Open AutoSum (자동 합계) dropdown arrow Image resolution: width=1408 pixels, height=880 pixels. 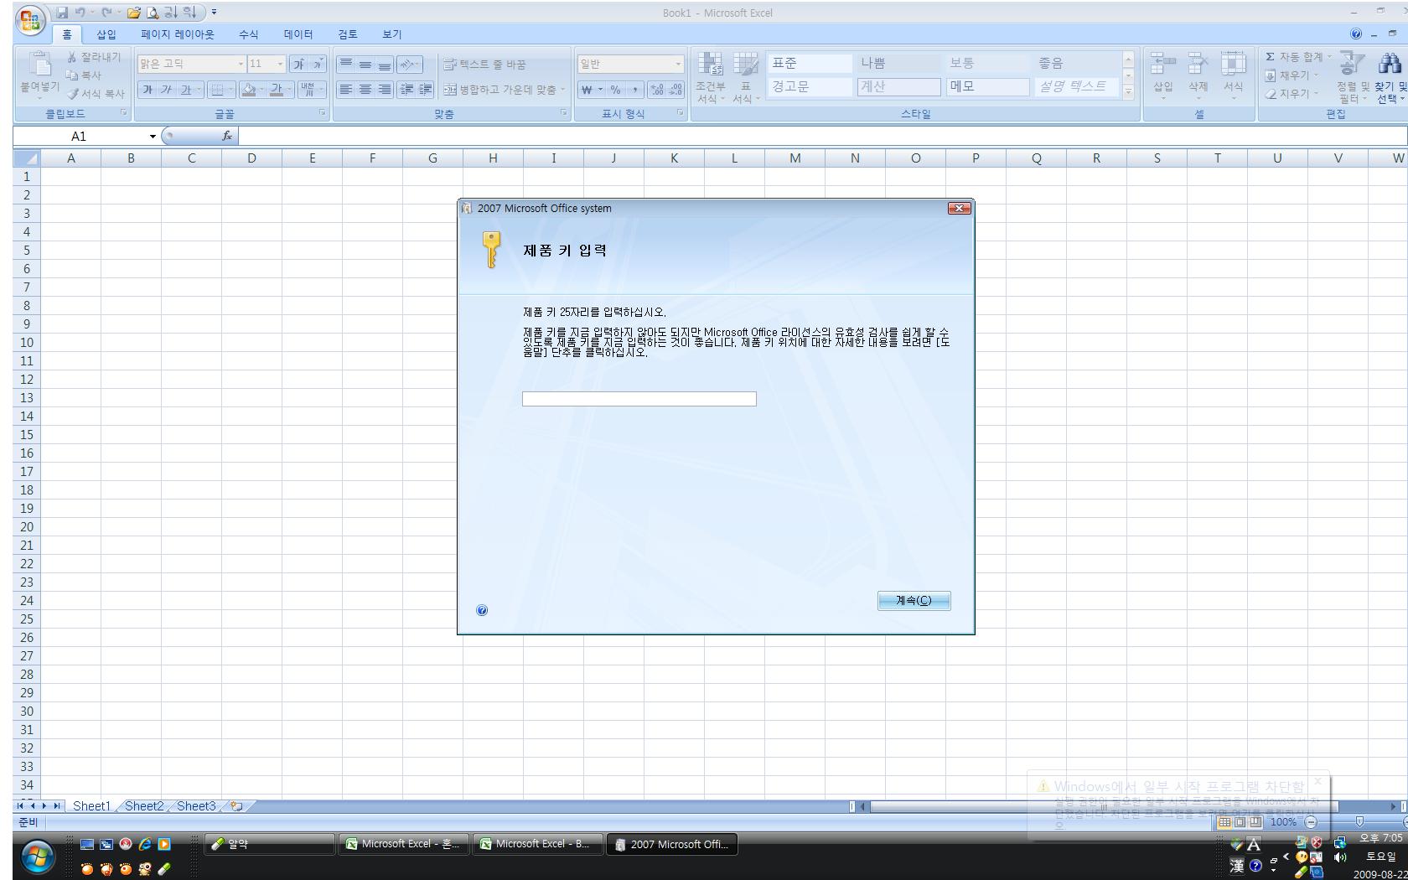(x=1329, y=57)
